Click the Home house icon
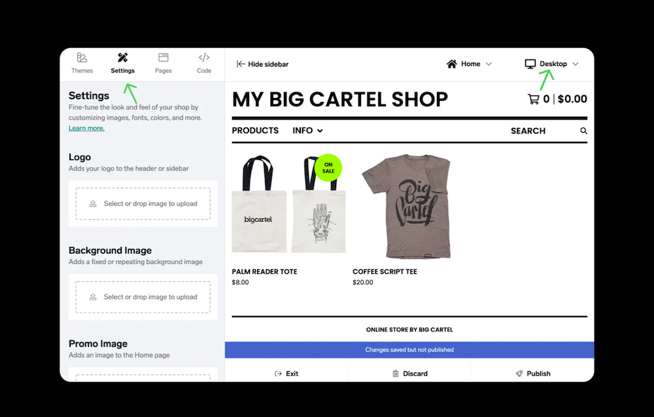 click(x=452, y=64)
